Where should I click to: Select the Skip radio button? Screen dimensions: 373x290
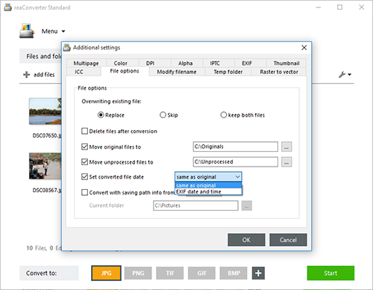click(163, 115)
